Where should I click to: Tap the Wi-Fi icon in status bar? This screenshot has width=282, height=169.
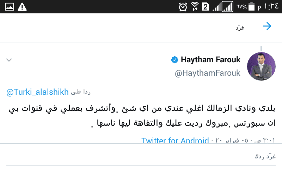pyautogui.click(x=195, y=7)
